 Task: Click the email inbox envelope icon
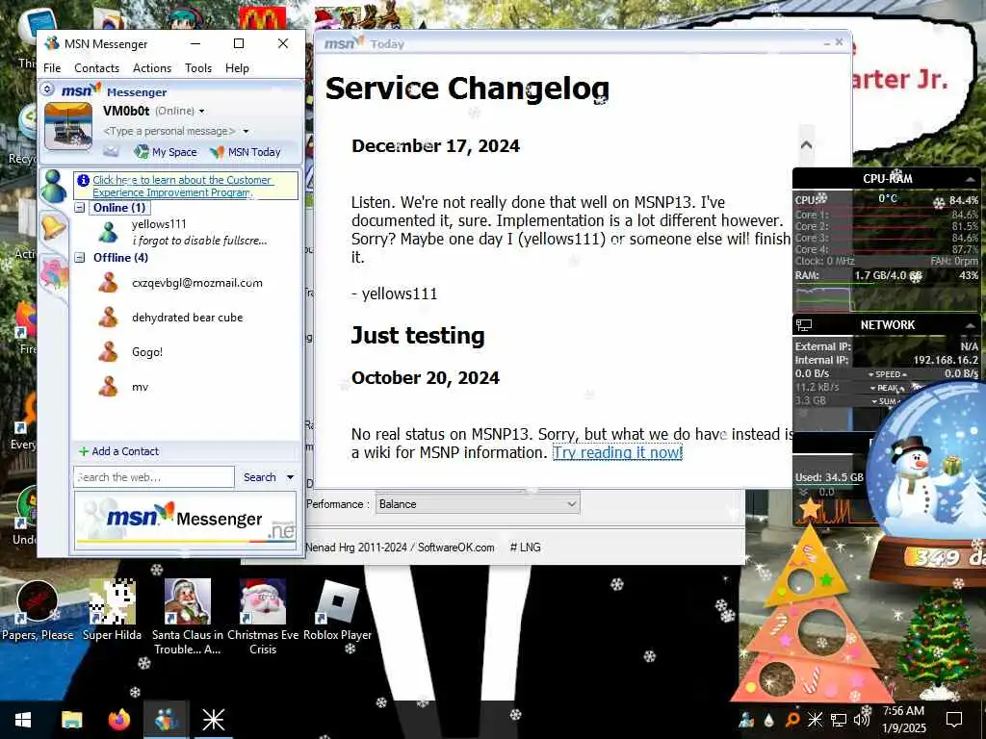[111, 151]
